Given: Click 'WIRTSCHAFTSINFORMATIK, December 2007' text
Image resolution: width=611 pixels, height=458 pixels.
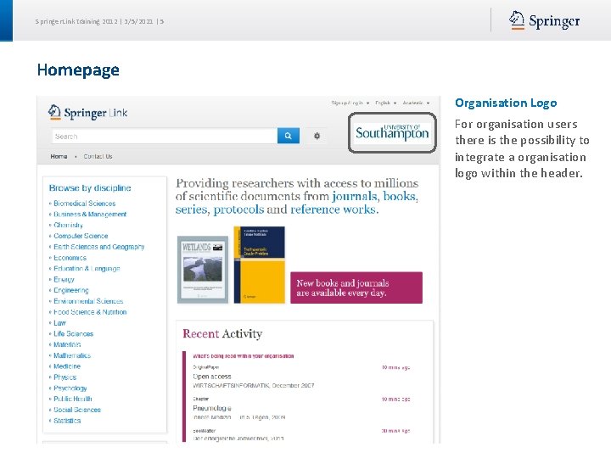Looking at the screenshot, I should coord(254,386).
